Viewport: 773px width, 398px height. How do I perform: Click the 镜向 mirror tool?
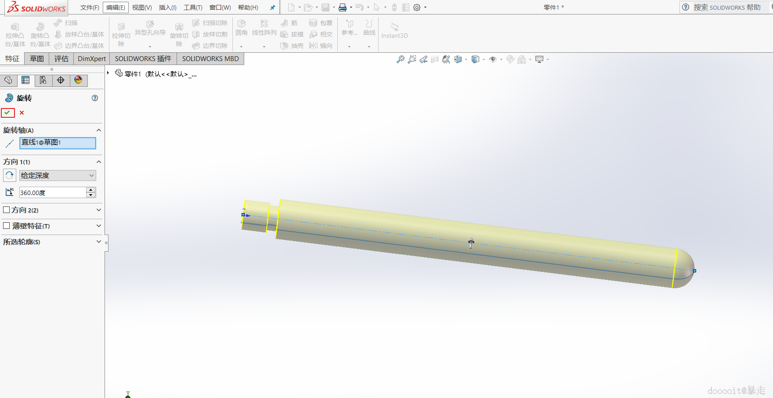[x=321, y=46]
